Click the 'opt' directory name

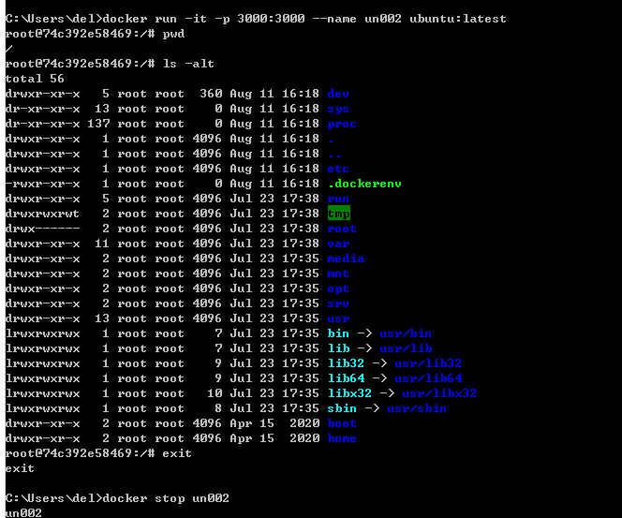click(x=338, y=289)
